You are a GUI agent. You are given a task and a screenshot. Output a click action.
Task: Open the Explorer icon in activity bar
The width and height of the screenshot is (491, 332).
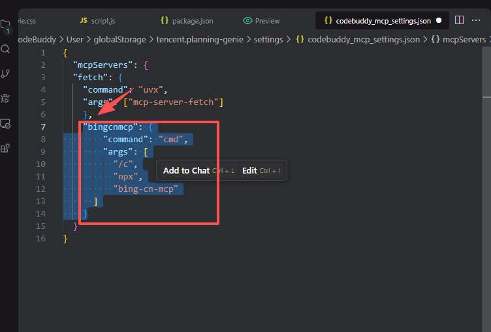tap(5, 25)
